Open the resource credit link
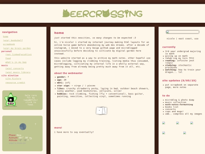The height and width of the screenshot is (154, 205). 15,83
